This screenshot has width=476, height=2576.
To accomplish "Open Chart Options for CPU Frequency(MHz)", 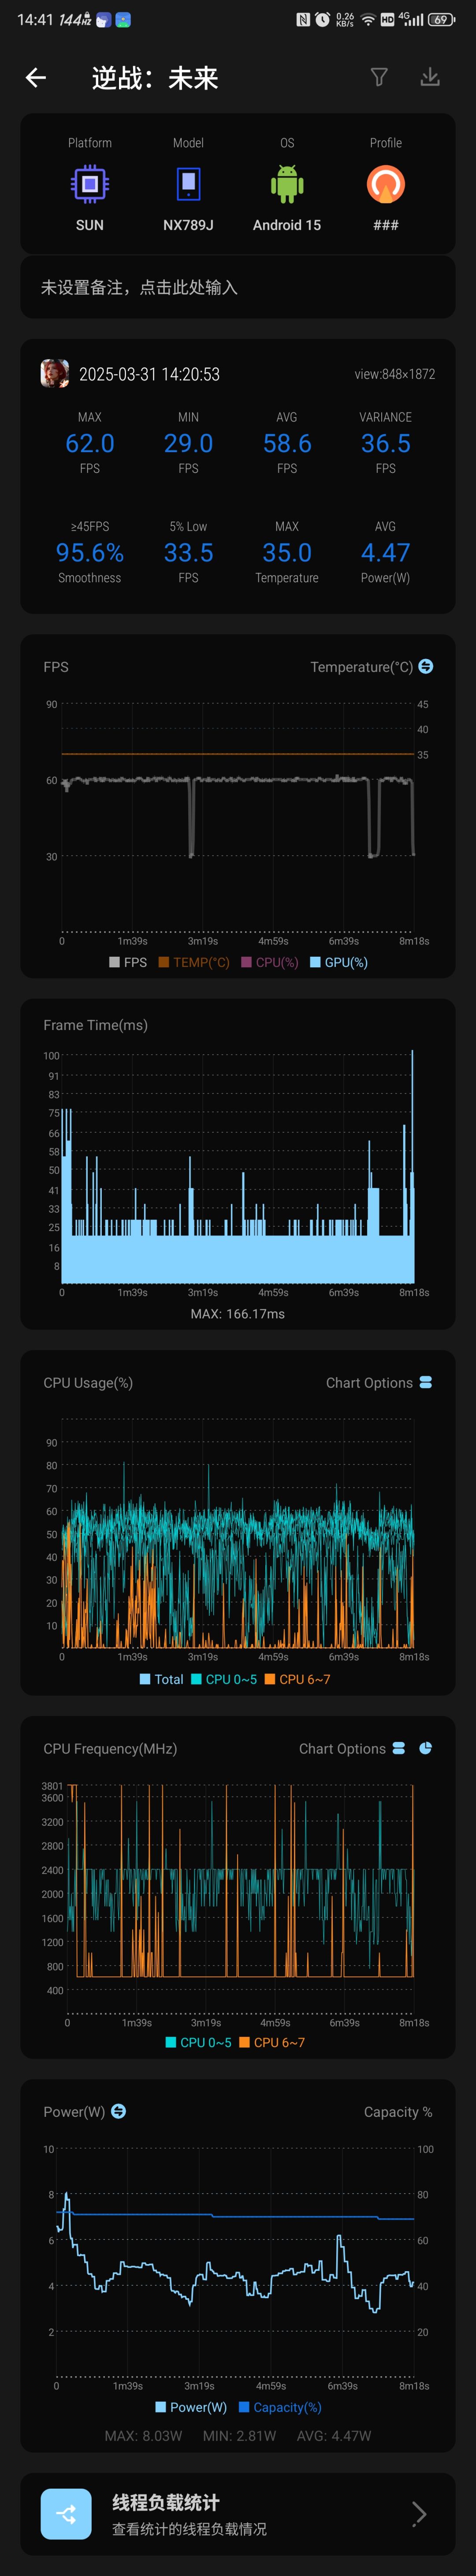I will pyautogui.click(x=352, y=1749).
